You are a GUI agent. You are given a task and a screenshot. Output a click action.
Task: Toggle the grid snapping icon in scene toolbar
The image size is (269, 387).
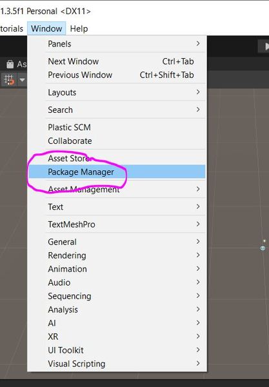9,80
